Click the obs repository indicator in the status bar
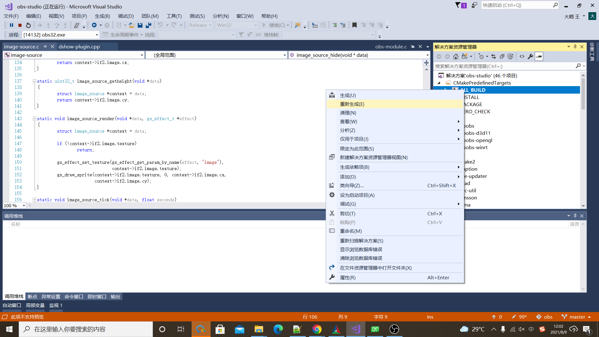Viewport: 599px width, 337px height. coord(544,317)
